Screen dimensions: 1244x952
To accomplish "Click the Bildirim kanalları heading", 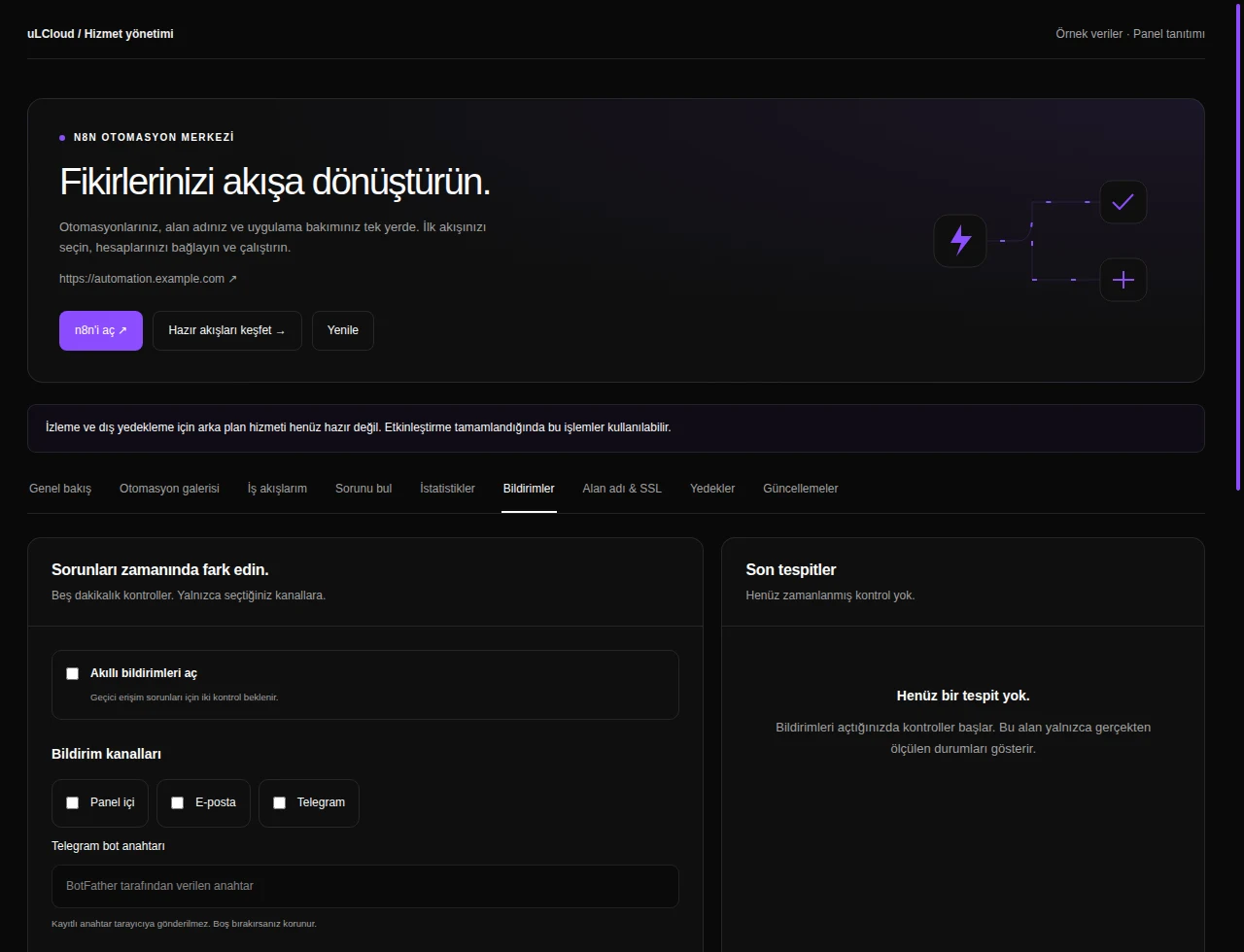I will (x=106, y=754).
